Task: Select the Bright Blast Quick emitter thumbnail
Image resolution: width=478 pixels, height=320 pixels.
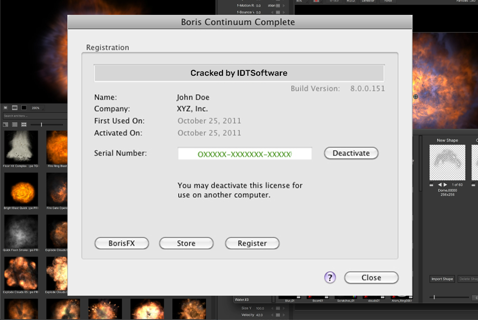Action: [21, 189]
